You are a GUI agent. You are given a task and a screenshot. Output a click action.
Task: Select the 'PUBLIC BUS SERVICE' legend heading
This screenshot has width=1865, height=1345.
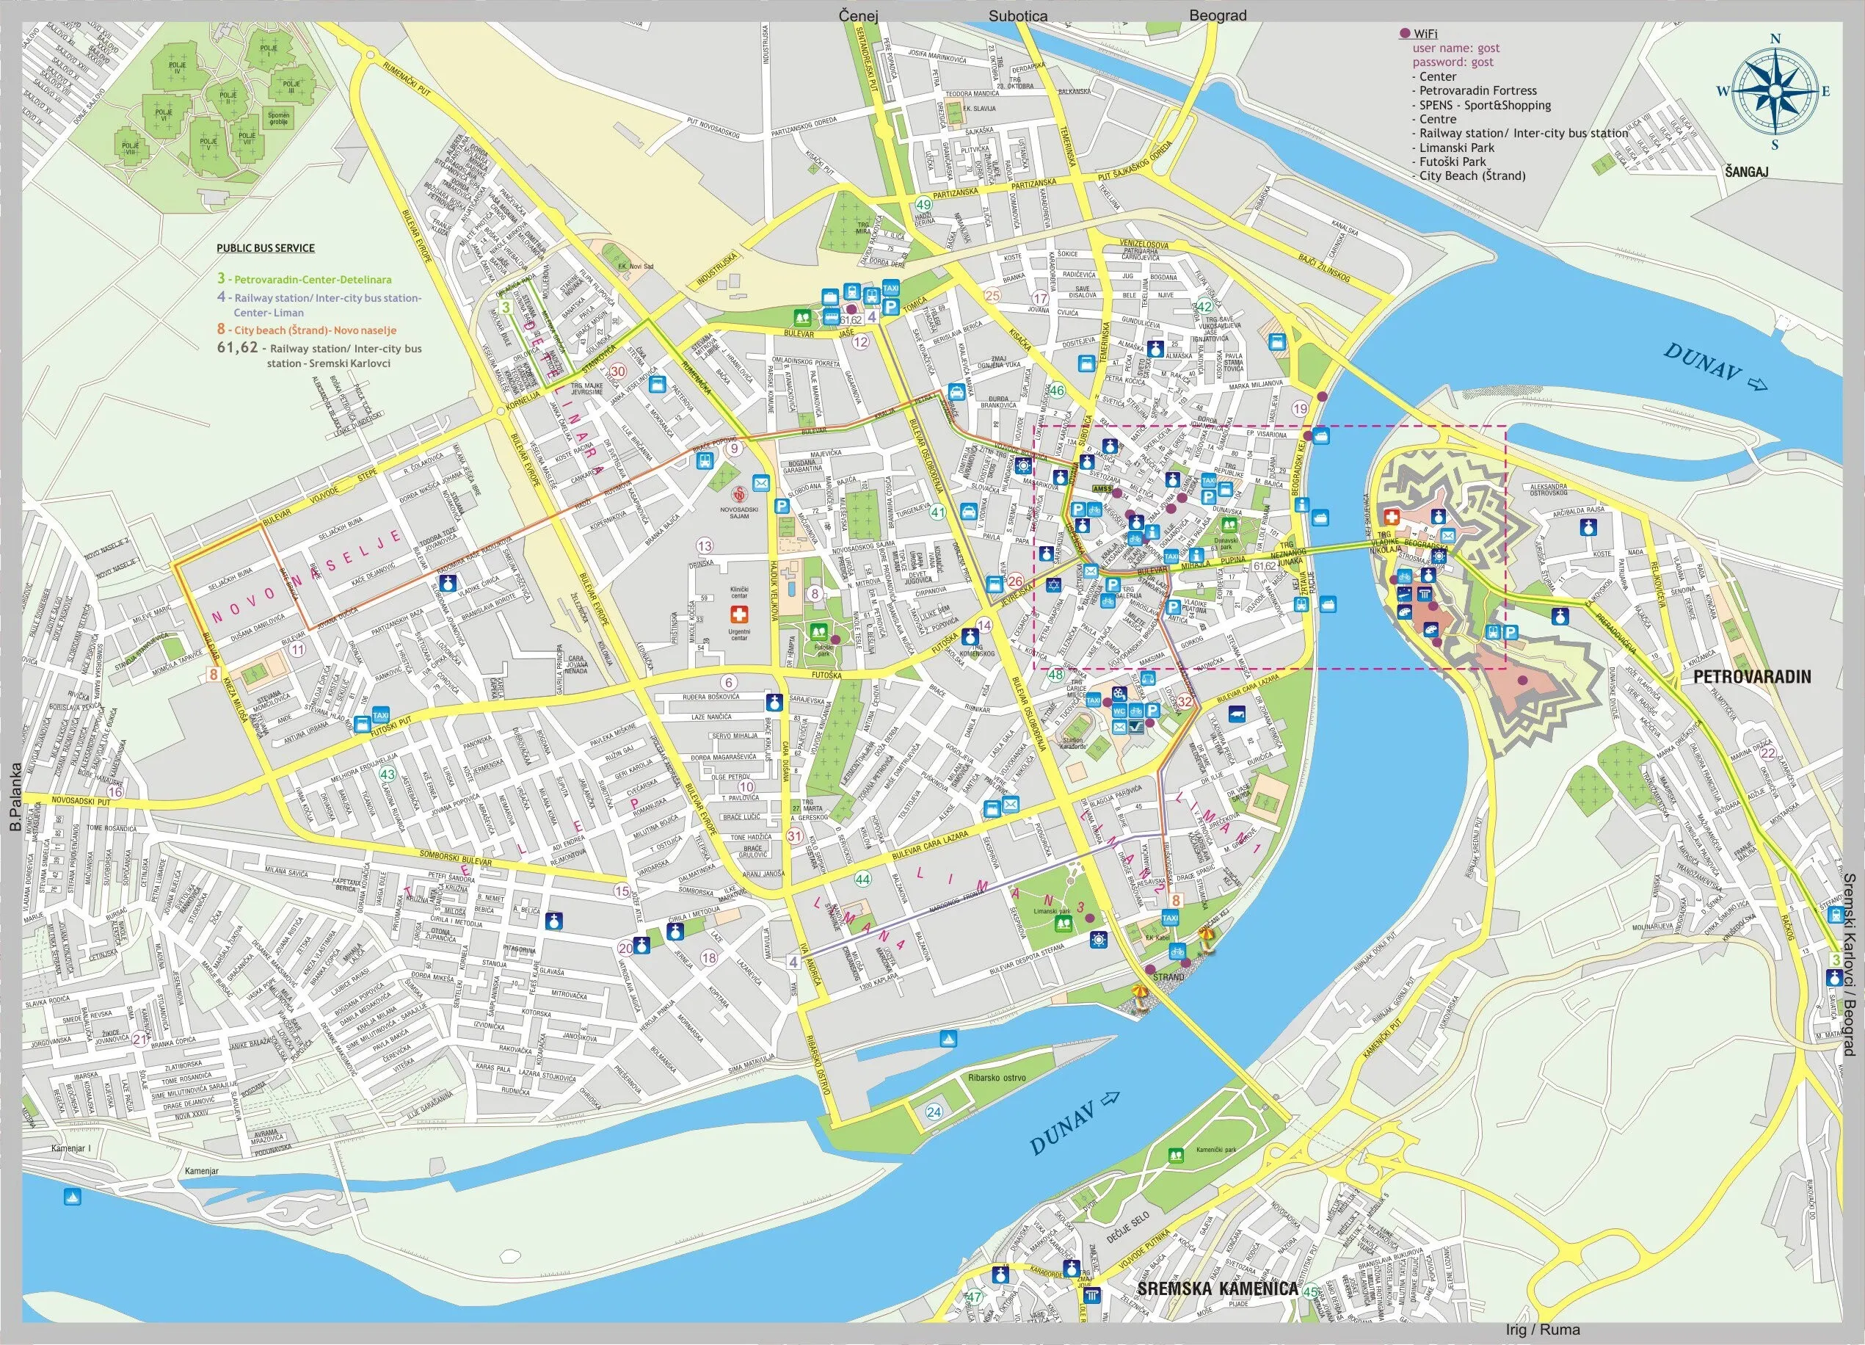[266, 247]
